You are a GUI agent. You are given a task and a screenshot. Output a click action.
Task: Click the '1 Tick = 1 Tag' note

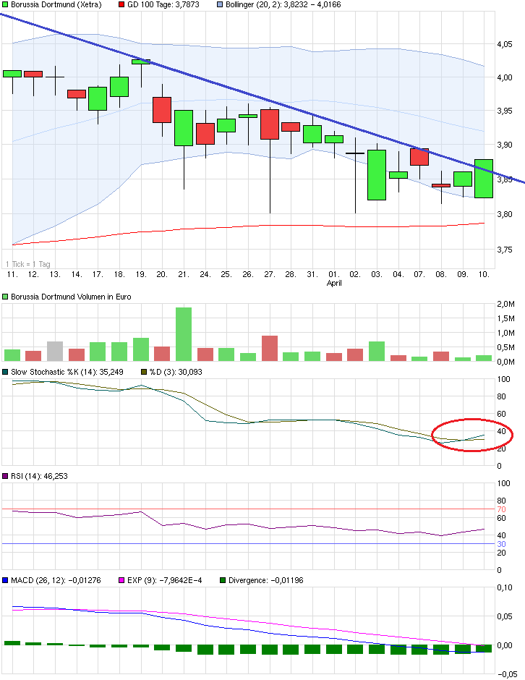[28, 264]
